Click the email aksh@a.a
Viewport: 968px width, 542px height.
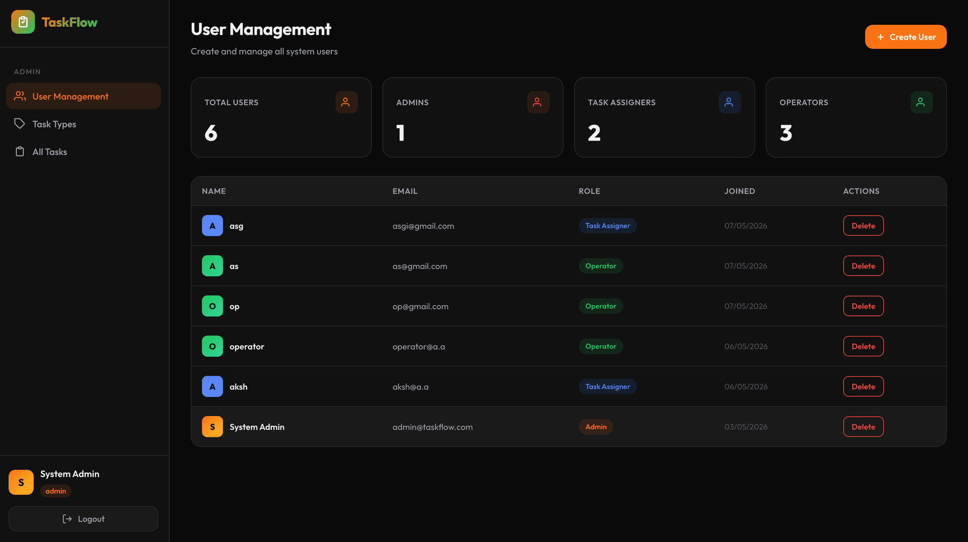[x=410, y=387]
